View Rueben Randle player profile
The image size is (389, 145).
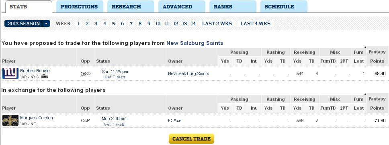tap(35, 71)
